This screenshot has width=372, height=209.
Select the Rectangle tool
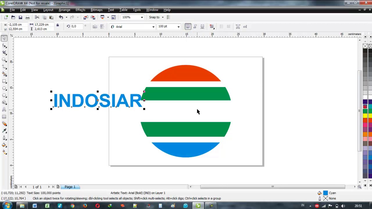pyautogui.click(x=4, y=81)
